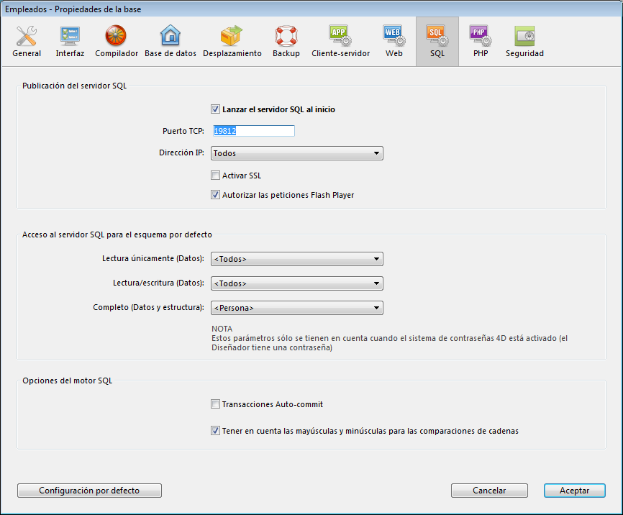Image resolution: width=623 pixels, height=515 pixels.
Task: Click the Backup tab label
Action: 286,53
